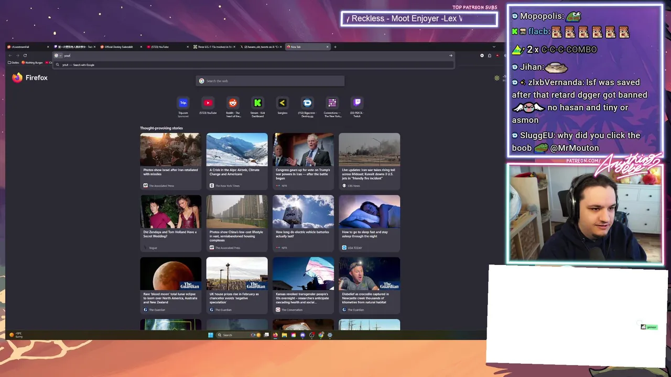Screen dimensions: 671x377
Task: Open Settings gear in the taskbar
Action: pos(330,335)
